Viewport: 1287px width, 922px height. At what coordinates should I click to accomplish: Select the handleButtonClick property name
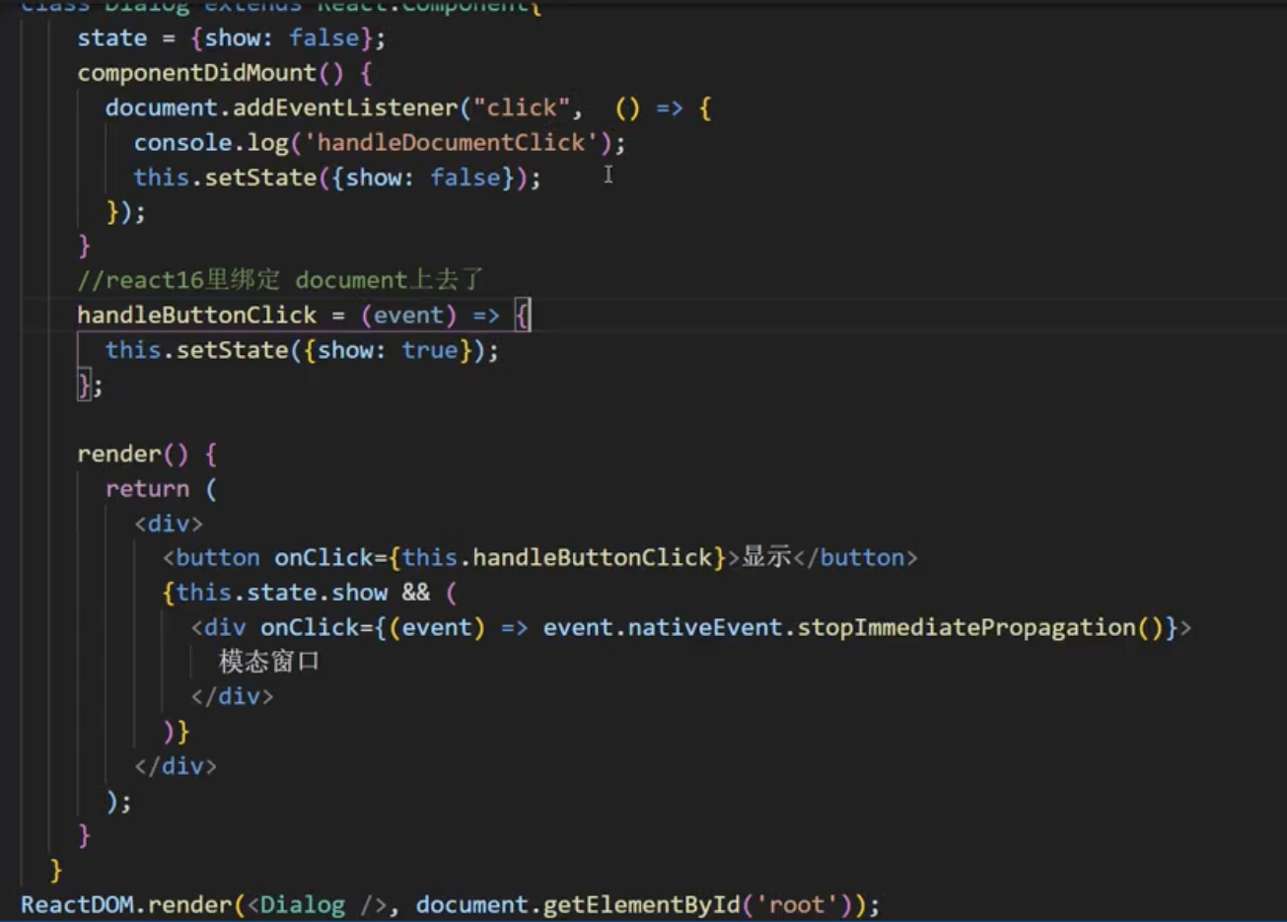click(x=197, y=316)
